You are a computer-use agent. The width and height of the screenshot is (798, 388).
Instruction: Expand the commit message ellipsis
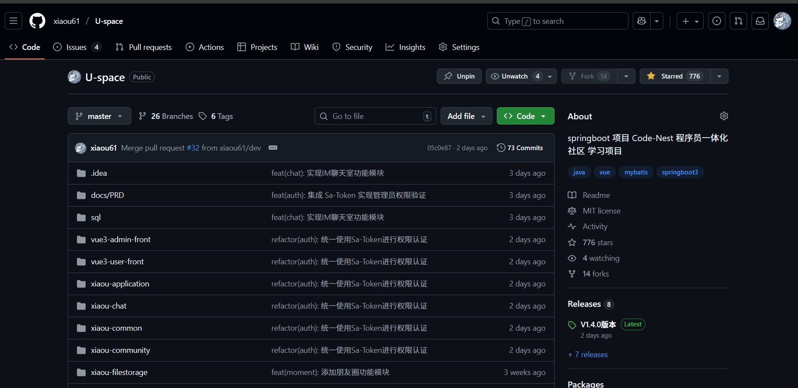273,148
